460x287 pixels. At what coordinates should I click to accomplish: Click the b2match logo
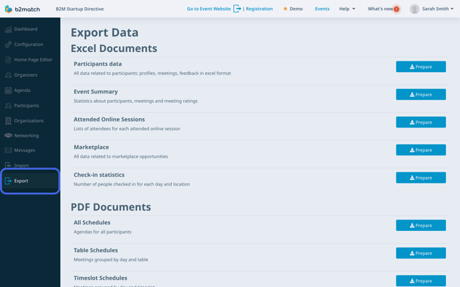22,9
